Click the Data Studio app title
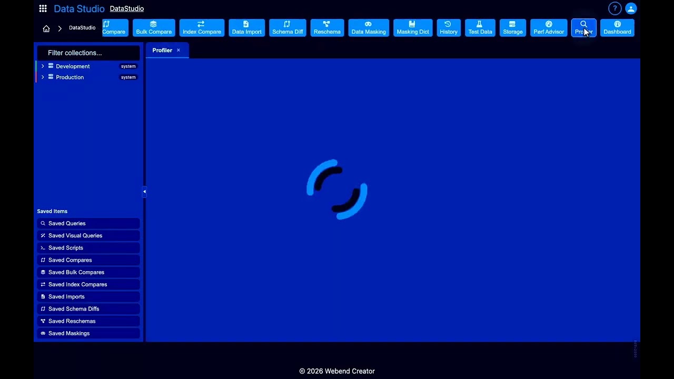The height and width of the screenshot is (379, 674). point(79,8)
